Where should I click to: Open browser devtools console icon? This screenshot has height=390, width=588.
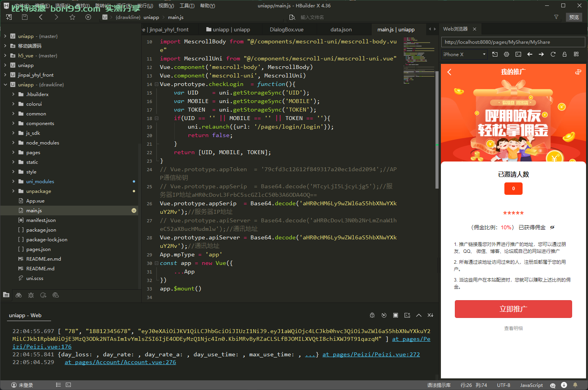518,54
